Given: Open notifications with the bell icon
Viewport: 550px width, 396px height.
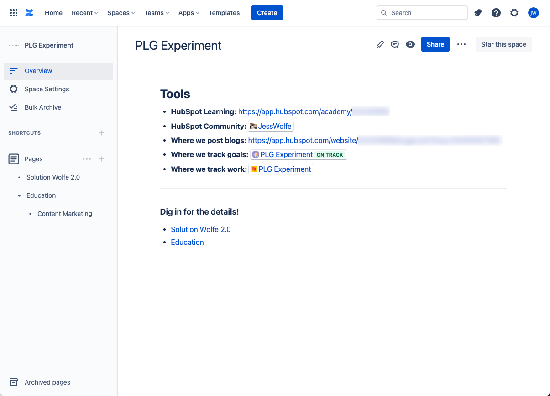Looking at the screenshot, I should (478, 13).
